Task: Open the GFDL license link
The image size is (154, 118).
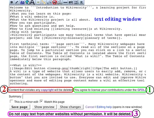Action: [141, 90]
